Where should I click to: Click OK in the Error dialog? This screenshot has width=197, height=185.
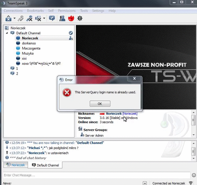(100, 104)
